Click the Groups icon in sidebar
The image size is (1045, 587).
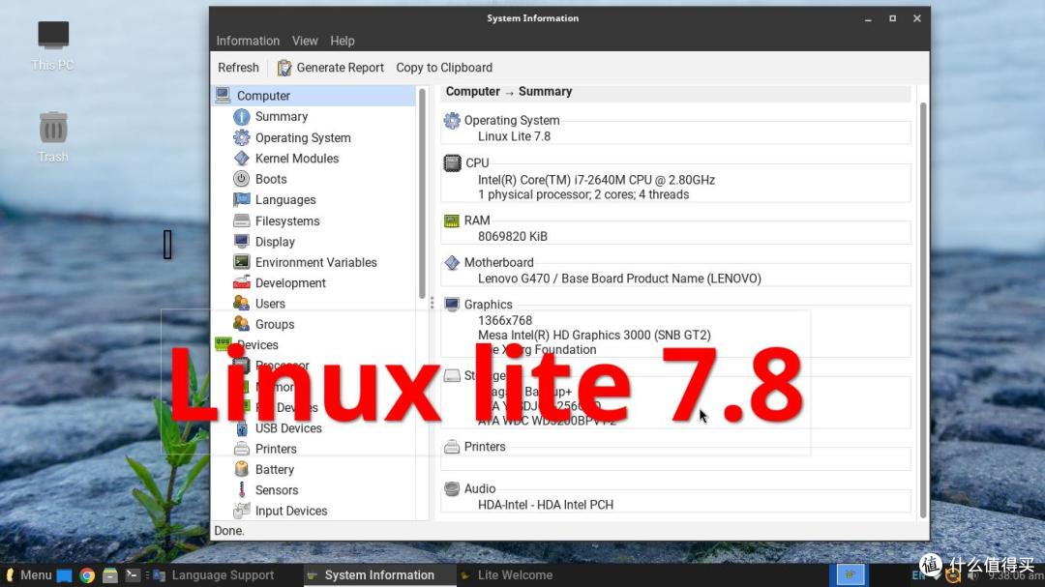click(x=241, y=324)
